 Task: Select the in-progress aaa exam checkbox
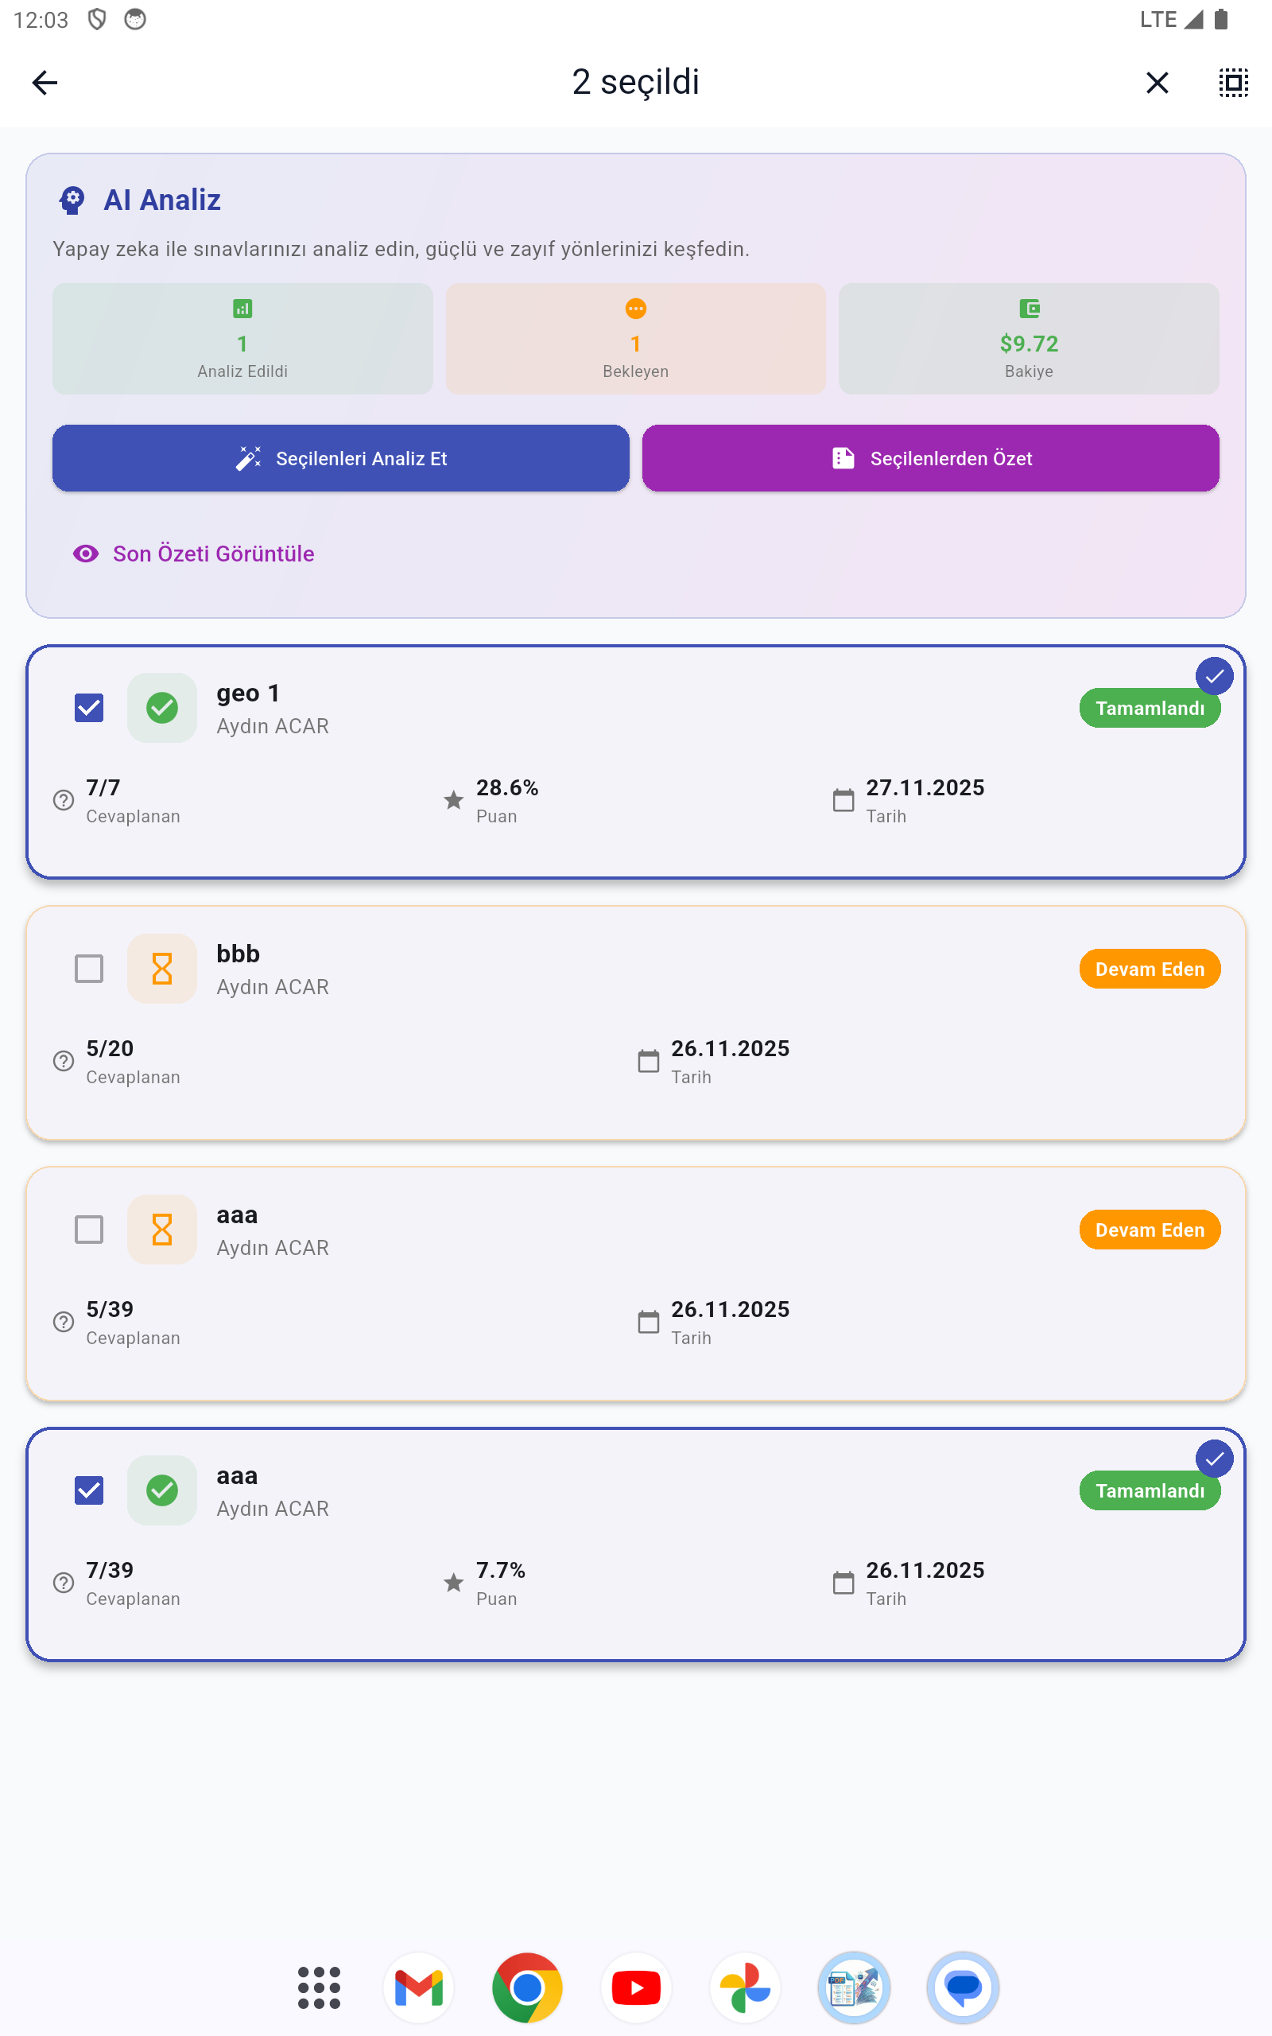tap(89, 1230)
